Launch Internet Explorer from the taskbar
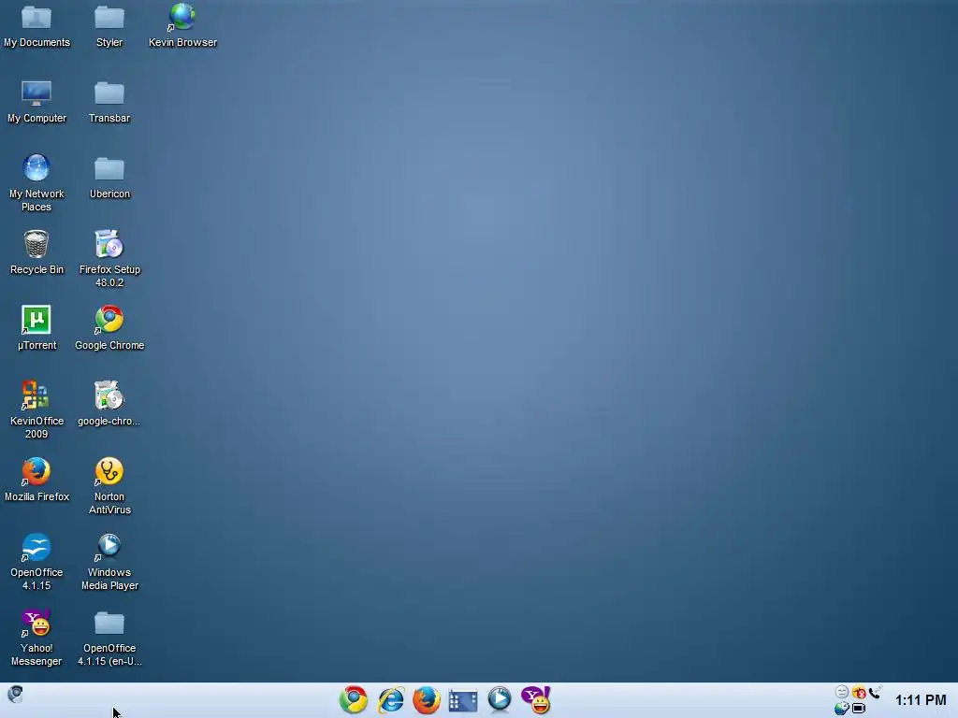The height and width of the screenshot is (718, 958). point(390,699)
